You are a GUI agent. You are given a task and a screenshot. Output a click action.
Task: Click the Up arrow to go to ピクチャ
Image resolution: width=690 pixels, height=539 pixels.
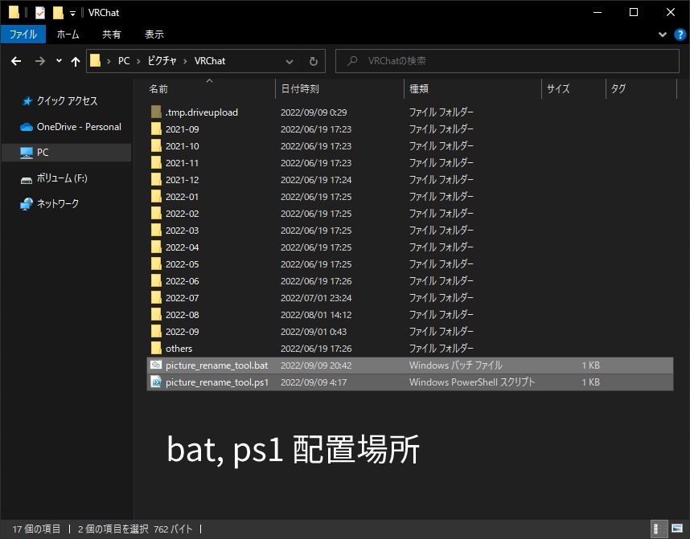[x=75, y=60]
